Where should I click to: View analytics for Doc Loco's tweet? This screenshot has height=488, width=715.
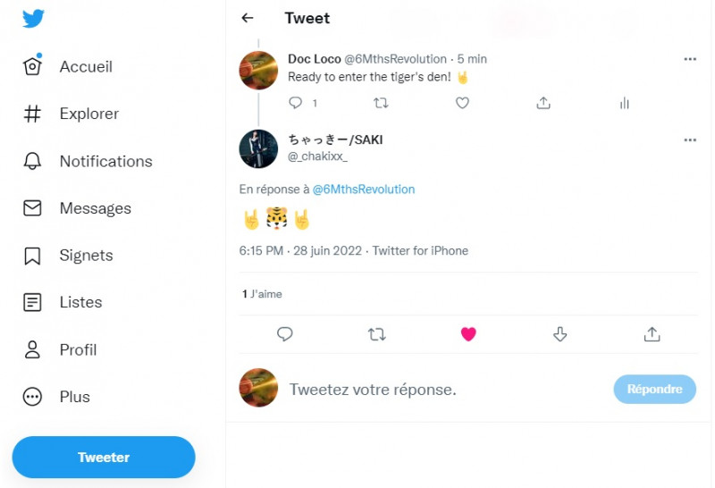624,103
